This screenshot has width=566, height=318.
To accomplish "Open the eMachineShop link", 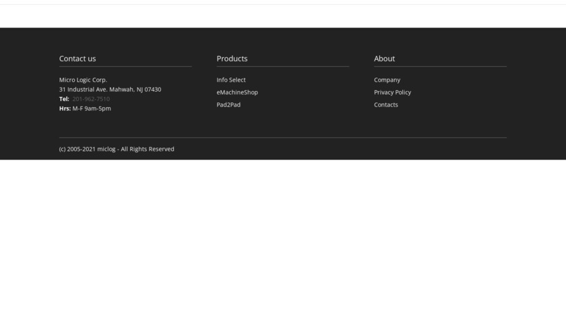I will 237,92.
